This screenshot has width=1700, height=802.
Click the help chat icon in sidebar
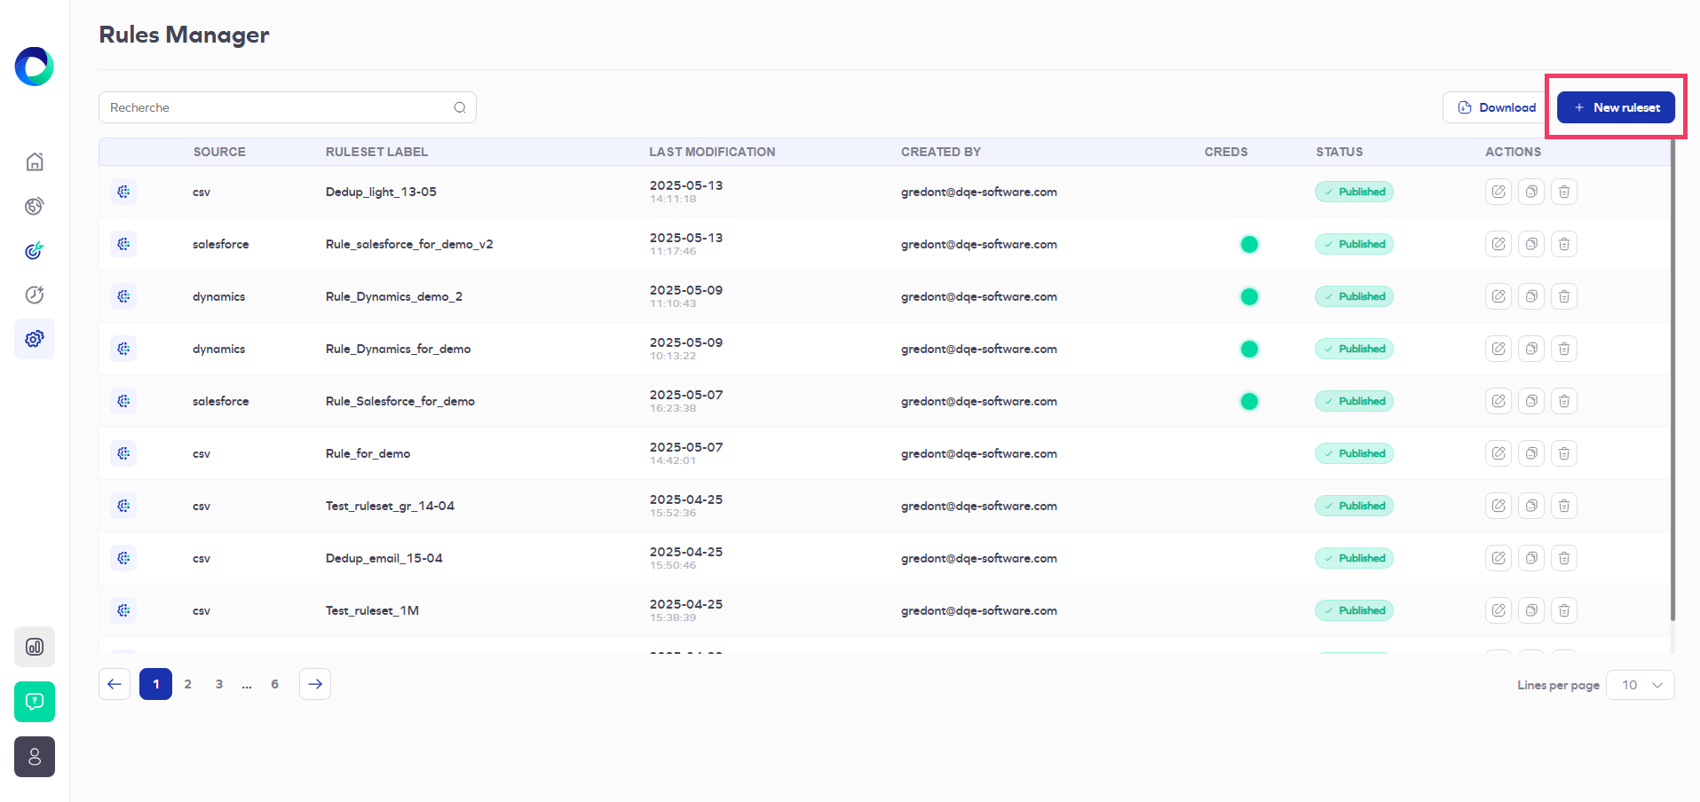click(x=35, y=702)
